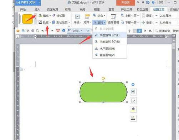Image resolution: width=179 pixels, height=140 pixels.
Task: Expand the arrow beside WPS 文字 button
Action: point(39,2)
